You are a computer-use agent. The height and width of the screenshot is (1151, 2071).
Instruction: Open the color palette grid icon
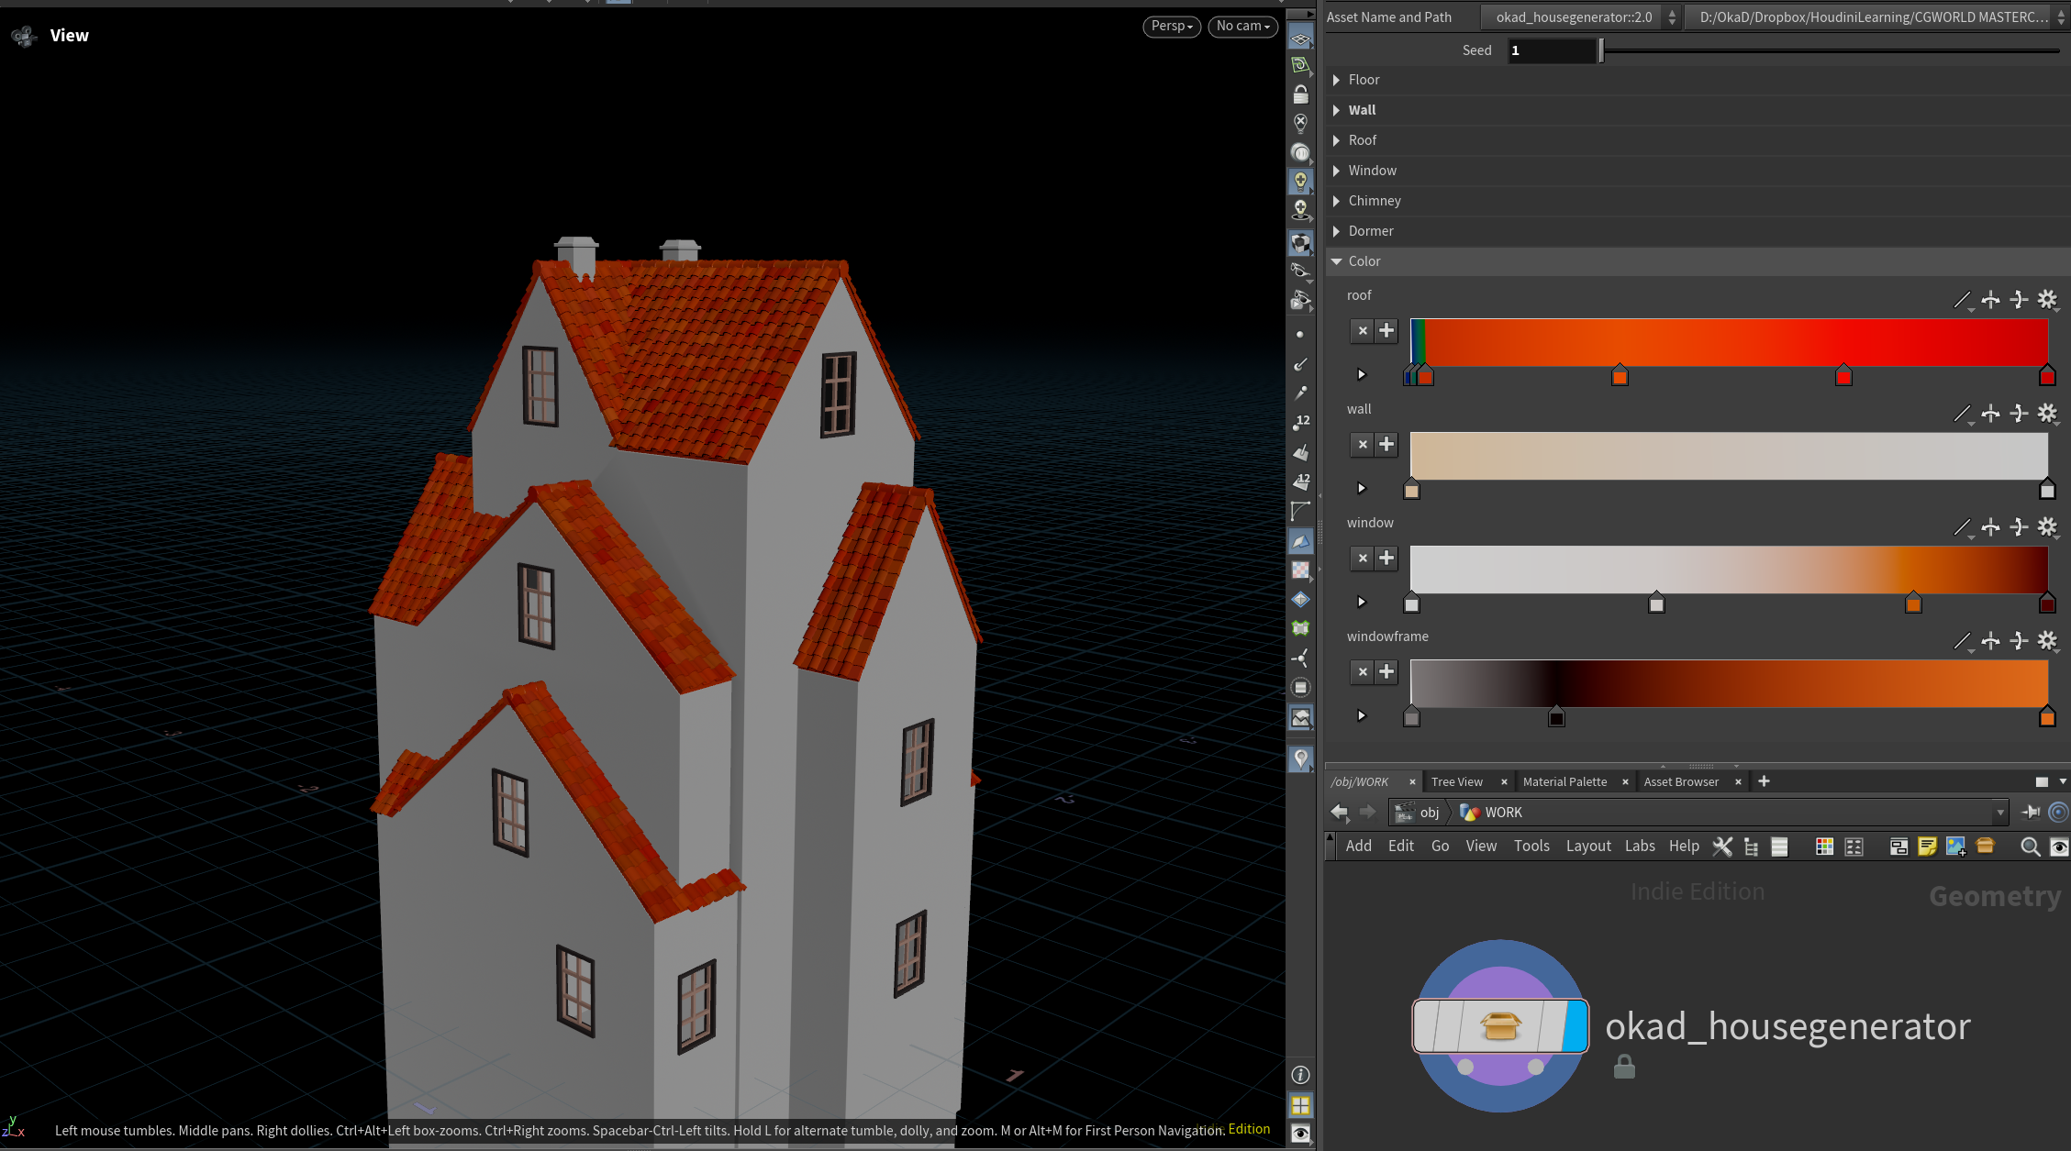[1824, 847]
